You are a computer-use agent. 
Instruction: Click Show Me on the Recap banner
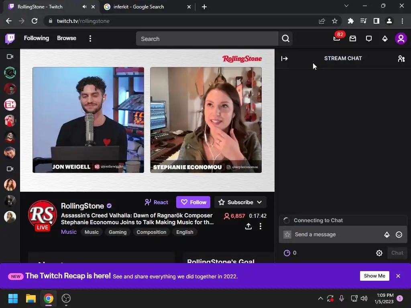374,276
